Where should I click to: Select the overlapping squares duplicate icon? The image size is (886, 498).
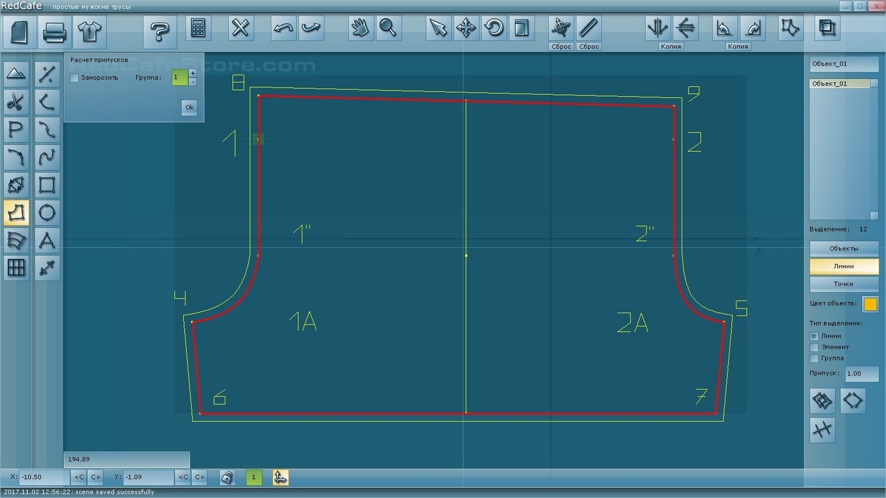tap(827, 28)
